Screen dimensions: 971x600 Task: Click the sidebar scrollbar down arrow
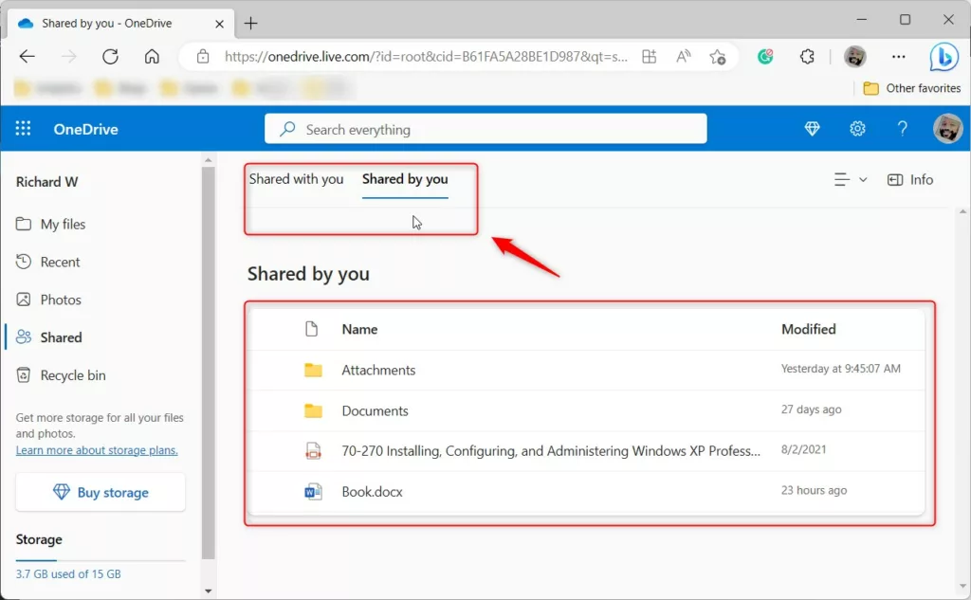[x=208, y=591]
